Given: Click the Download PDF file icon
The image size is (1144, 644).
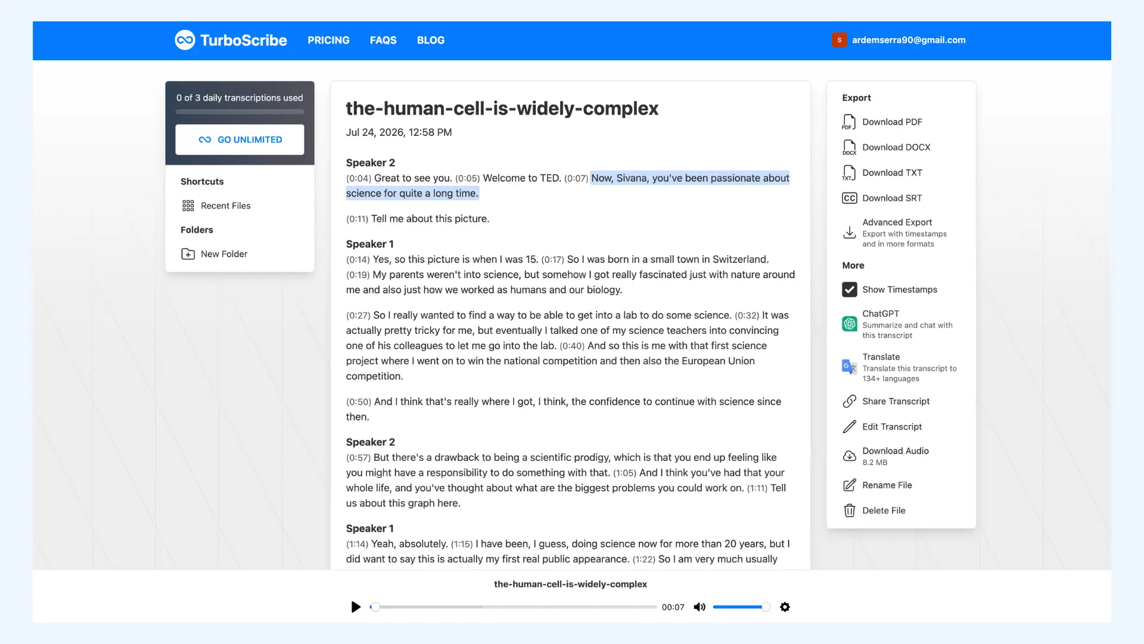Looking at the screenshot, I should pyautogui.click(x=849, y=122).
